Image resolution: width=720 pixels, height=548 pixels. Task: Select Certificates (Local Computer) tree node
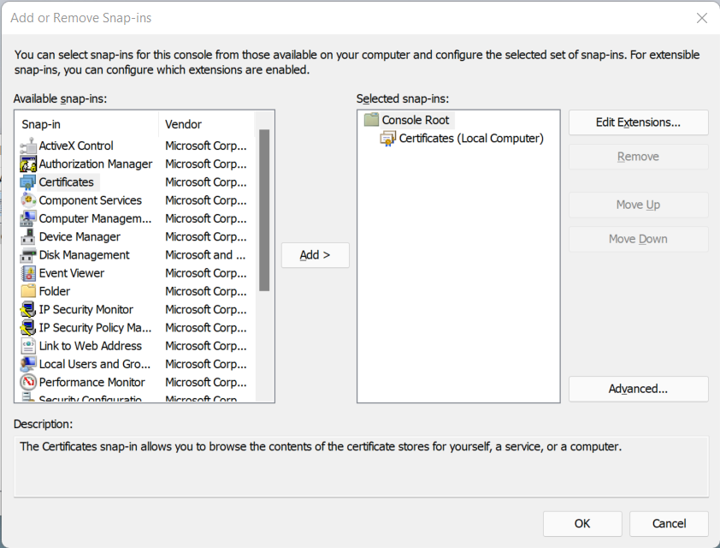tap(471, 139)
